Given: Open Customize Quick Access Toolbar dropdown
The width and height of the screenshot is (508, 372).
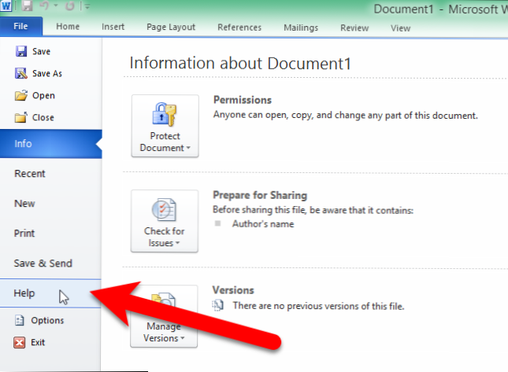Looking at the screenshot, I should (87, 6).
